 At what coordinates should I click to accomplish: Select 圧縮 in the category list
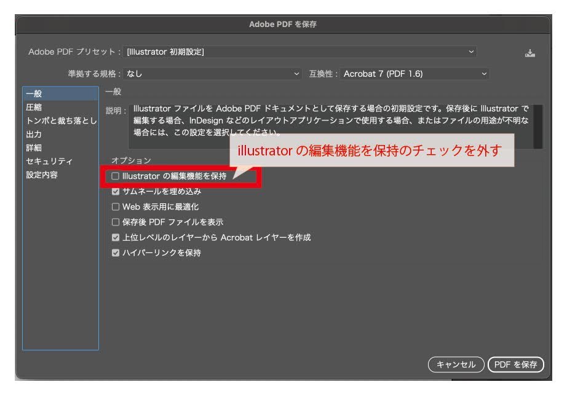(60, 108)
